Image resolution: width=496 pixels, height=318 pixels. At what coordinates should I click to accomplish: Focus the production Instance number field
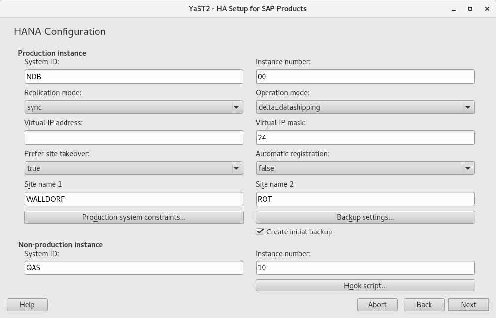tap(365, 77)
